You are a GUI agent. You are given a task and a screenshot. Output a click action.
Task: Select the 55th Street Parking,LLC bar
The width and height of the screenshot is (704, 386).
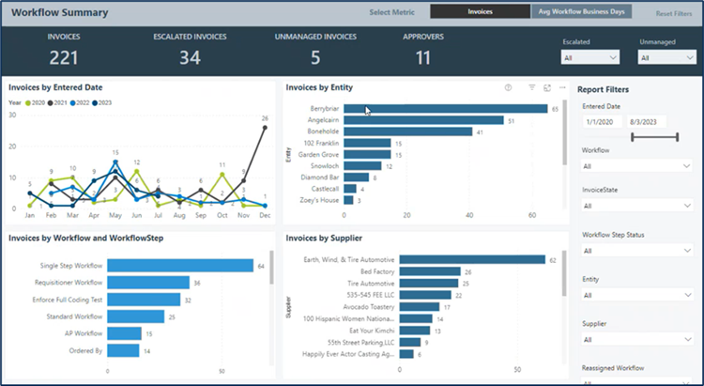click(x=410, y=343)
